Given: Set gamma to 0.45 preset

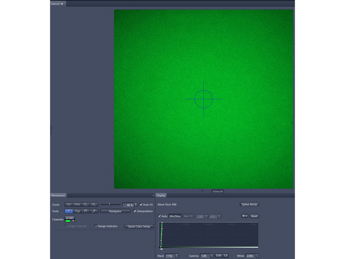Looking at the screenshot, I should pos(219,256).
